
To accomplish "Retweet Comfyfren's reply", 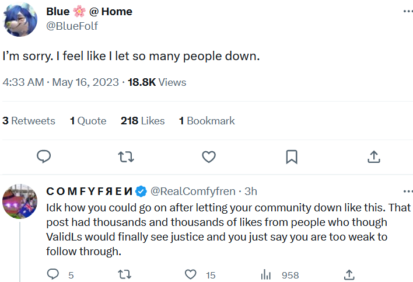I will point(124,274).
